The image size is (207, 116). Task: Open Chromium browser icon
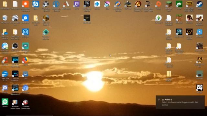25,88
